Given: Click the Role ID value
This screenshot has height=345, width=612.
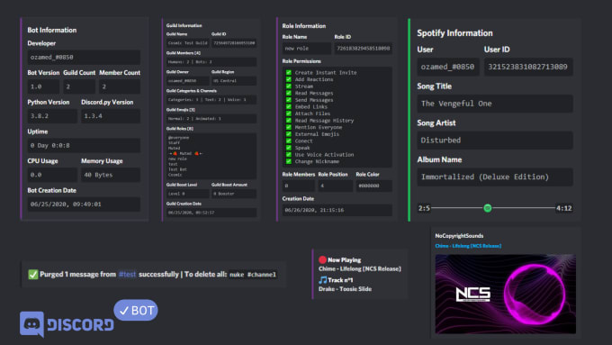Looking at the screenshot, I should 364,48.
